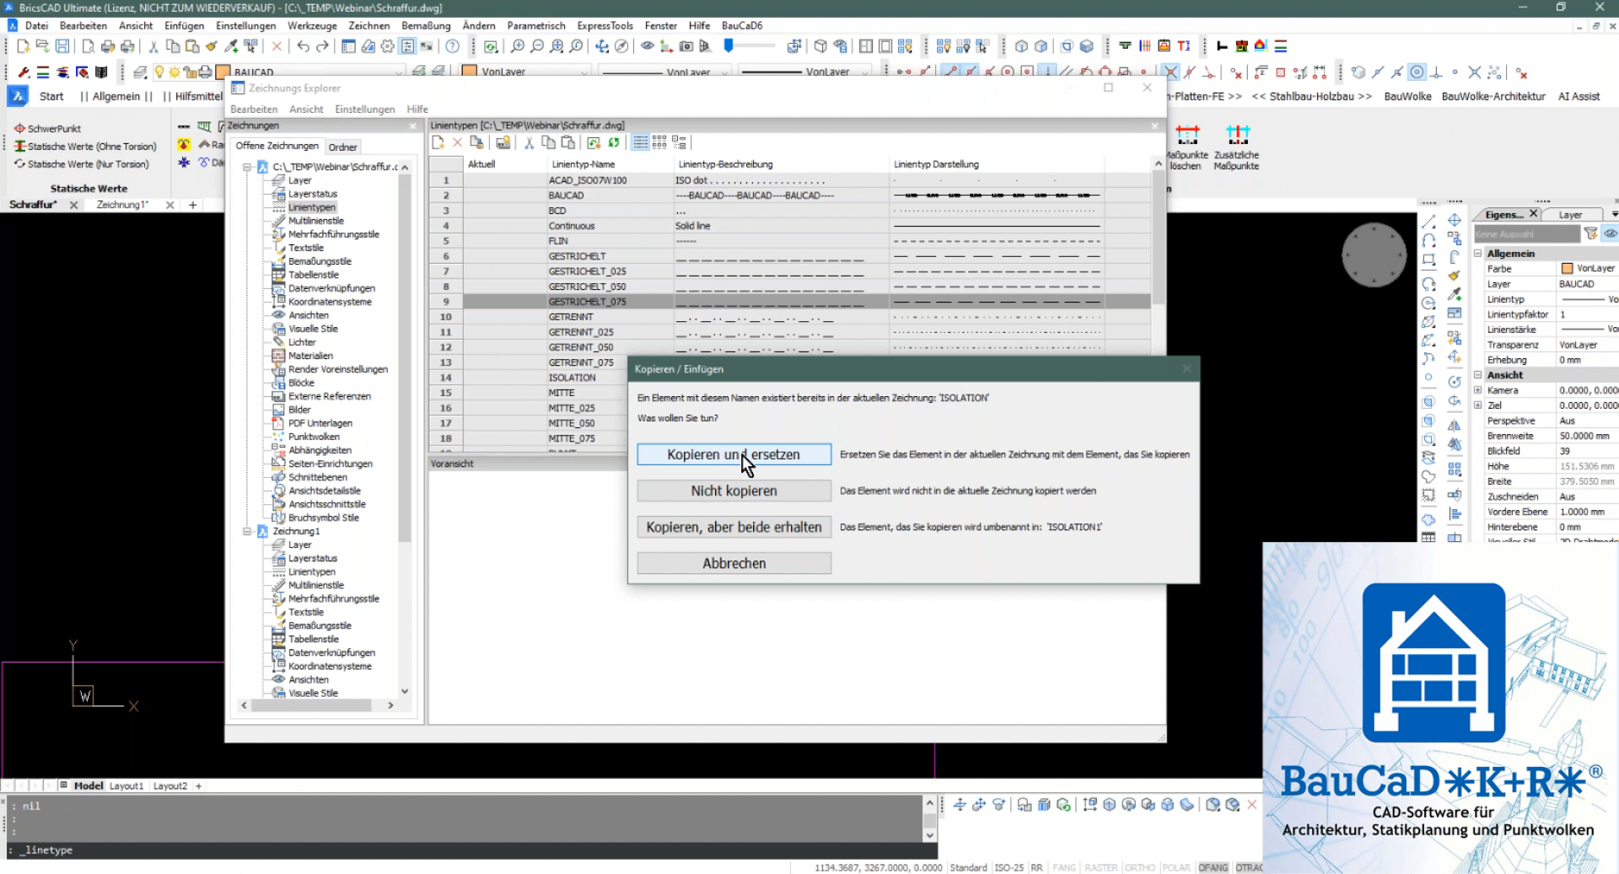1619x874 pixels.
Task: Toggle the layer freeze sun icon
Action: point(175,72)
